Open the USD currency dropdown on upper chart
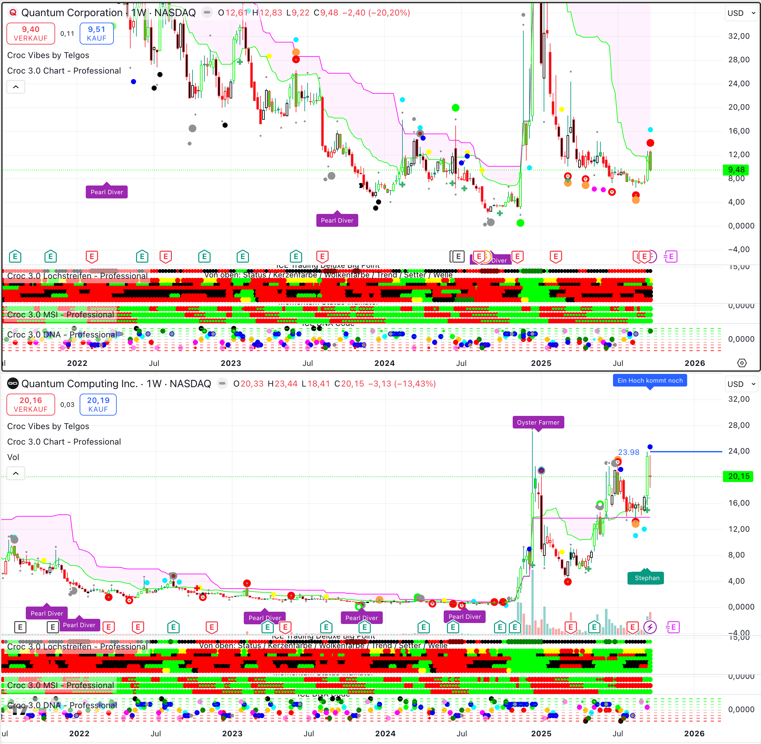Screen dimensions: 761x744 (x=741, y=13)
